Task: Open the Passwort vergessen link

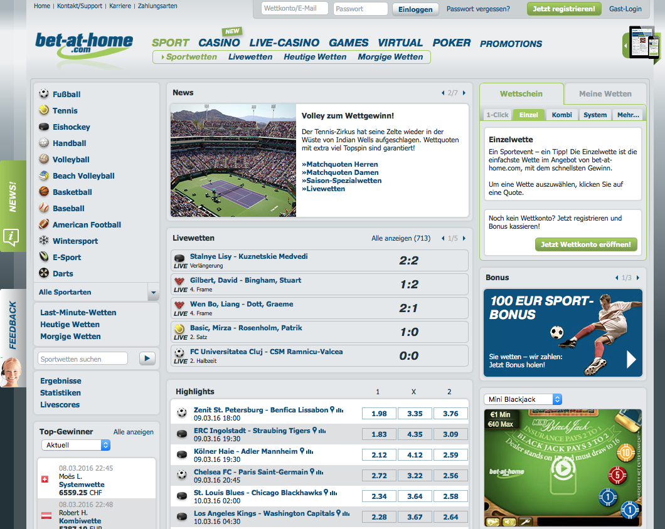Action: tap(478, 9)
